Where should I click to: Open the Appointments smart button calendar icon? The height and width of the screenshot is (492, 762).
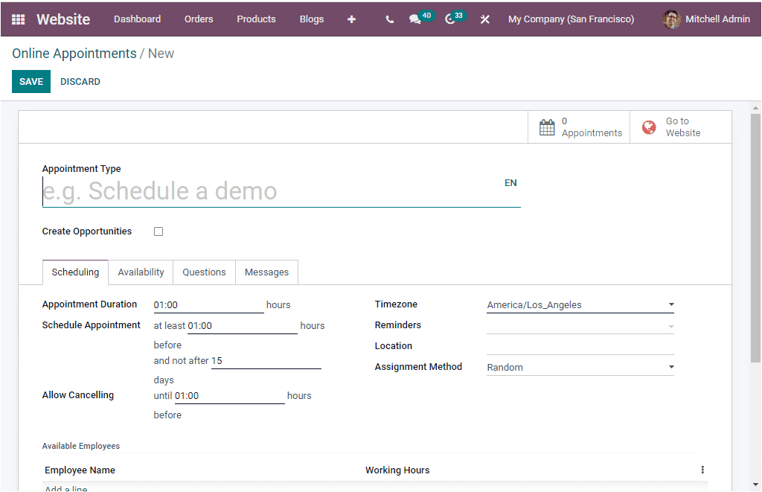[548, 126]
